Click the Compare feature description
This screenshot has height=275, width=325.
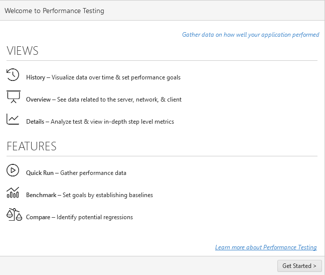(79, 217)
